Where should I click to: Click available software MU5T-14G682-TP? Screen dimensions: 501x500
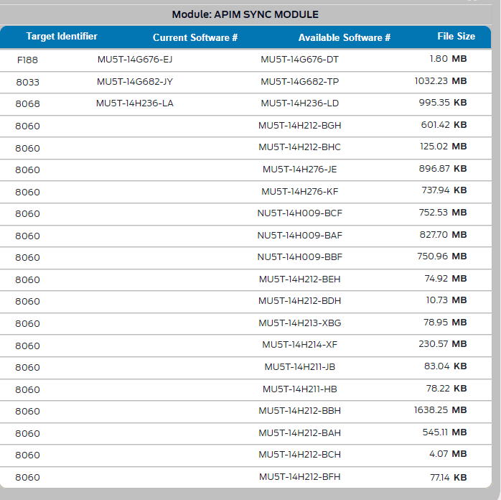(299, 81)
